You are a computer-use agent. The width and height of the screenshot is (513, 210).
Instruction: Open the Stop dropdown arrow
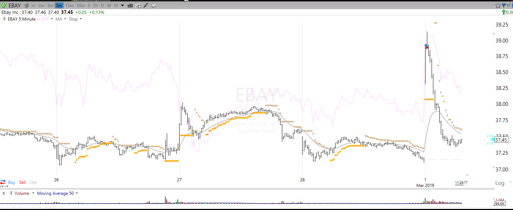(81, 19)
